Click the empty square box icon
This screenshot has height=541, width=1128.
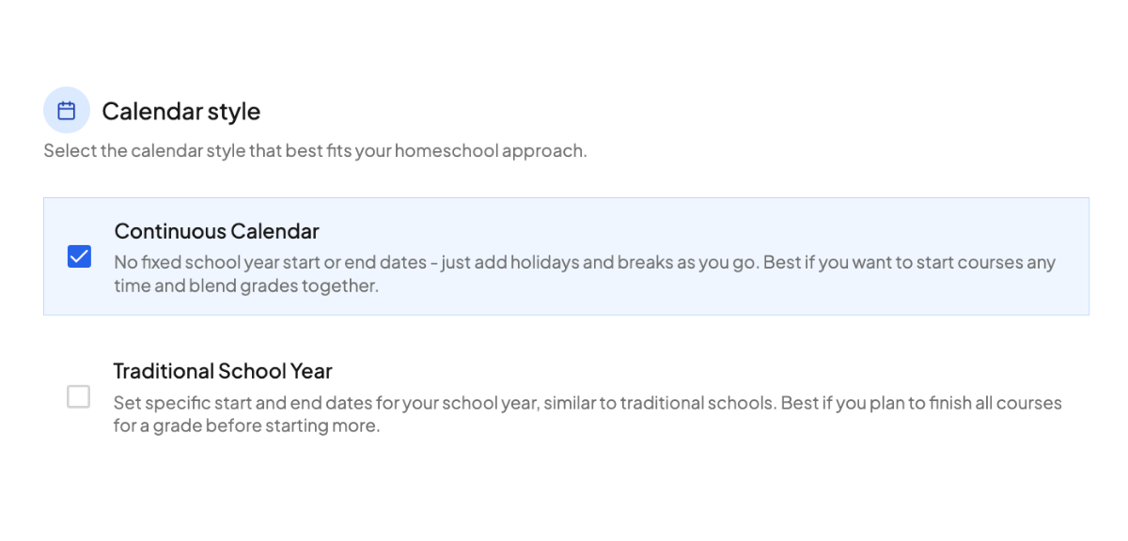click(x=79, y=397)
